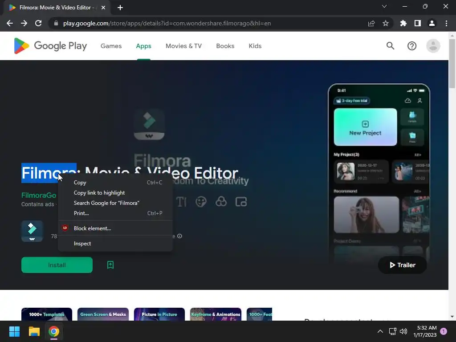This screenshot has width=456, height=342.
Task: Click the Chrome taskbar icon
Action: point(54,331)
